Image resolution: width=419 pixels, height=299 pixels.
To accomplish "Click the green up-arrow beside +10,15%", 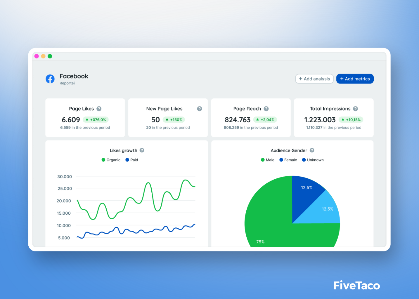I will coord(343,120).
